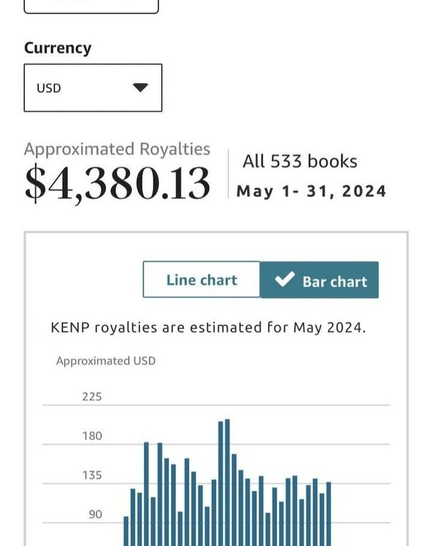The width and height of the screenshot is (433, 546).
Task: Click the 225 y-axis label
Action: [92, 396]
